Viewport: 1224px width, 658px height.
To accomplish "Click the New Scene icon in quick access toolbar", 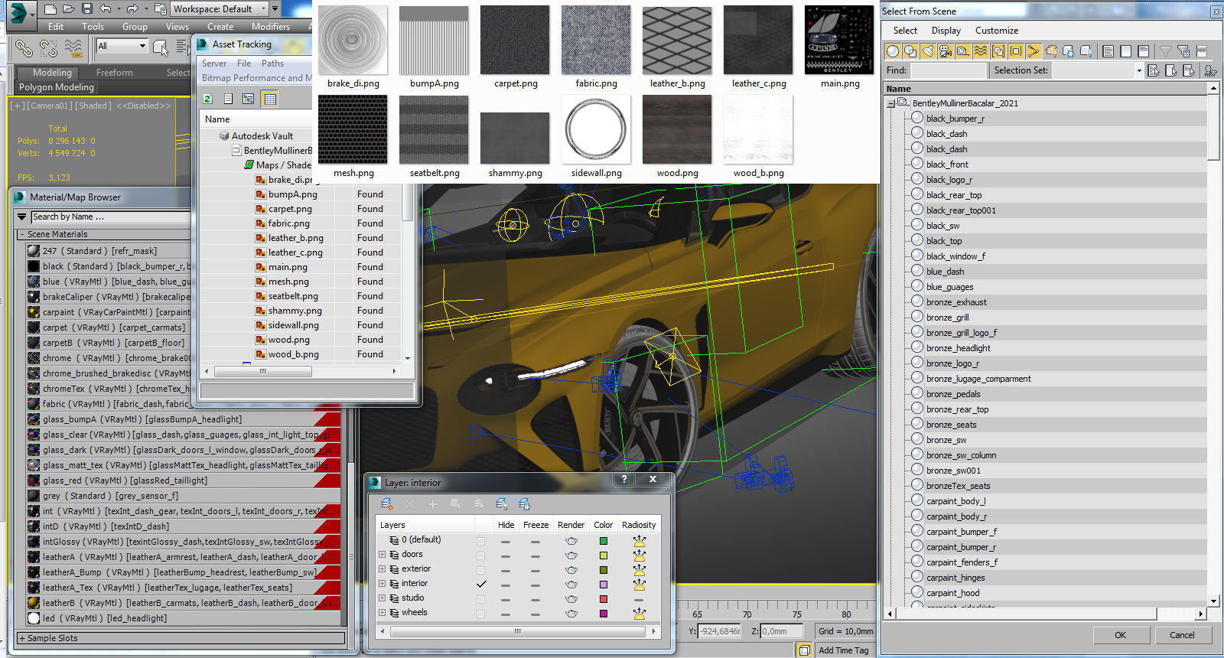I will point(50,9).
